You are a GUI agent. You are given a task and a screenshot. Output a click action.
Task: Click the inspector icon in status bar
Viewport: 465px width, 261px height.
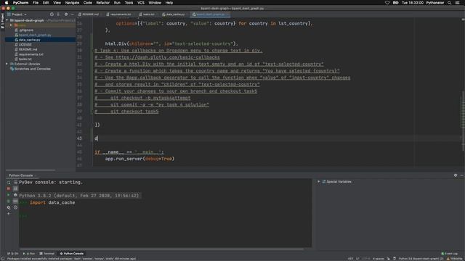click(x=395, y=259)
